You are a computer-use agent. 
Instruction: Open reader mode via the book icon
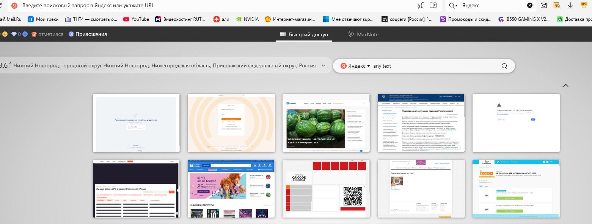point(433,6)
